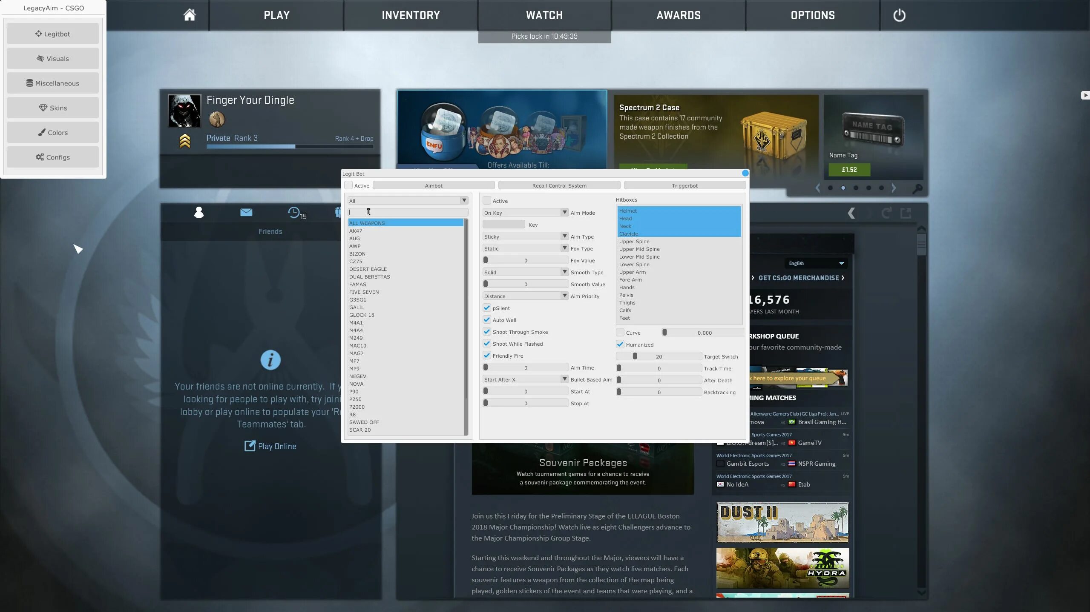Click the aimbot Key bind button

504,225
